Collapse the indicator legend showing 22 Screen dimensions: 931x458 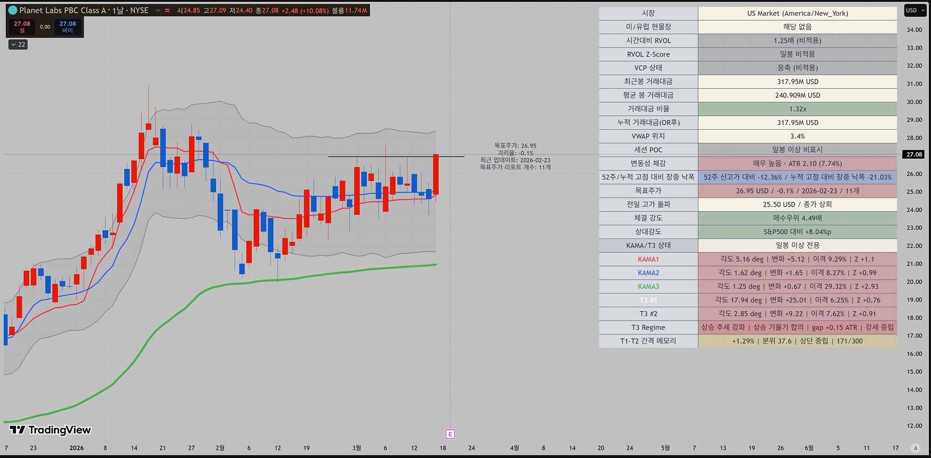point(18,45)
